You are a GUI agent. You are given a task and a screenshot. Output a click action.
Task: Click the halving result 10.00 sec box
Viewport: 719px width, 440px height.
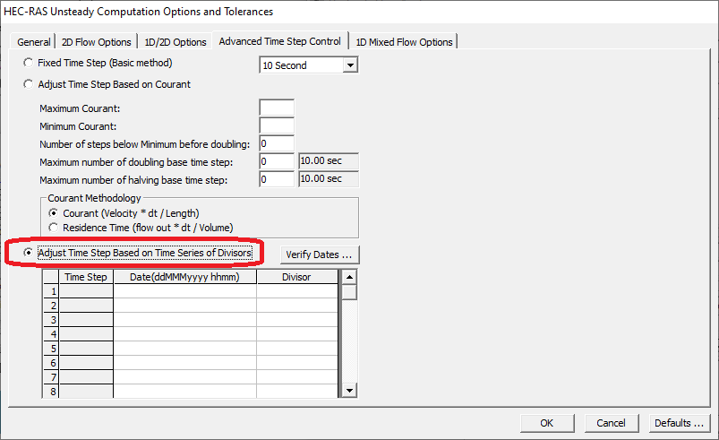pos(329,179)
